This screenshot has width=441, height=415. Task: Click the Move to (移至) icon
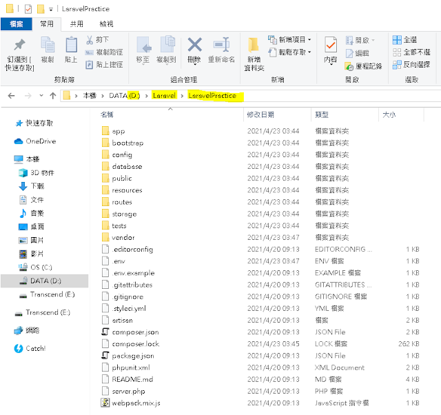pyautogui.click(x=143, y=44)
